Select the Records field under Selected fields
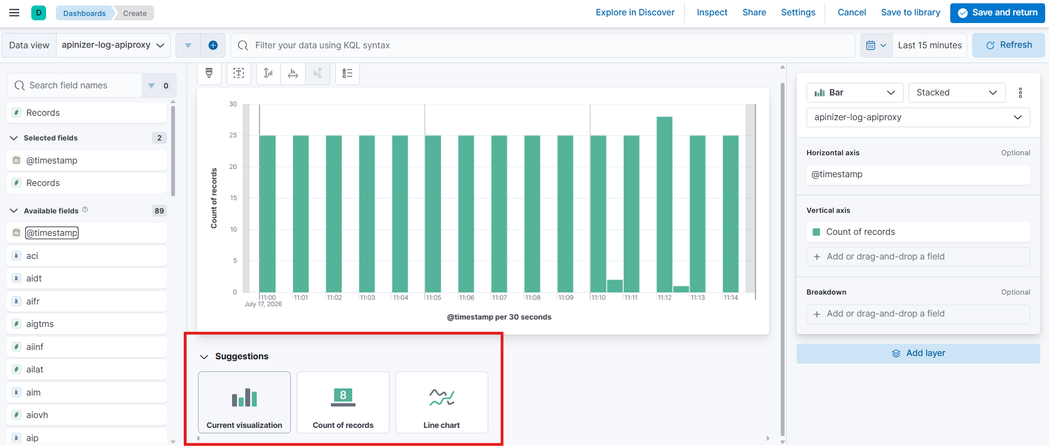 click(x=87, y=183)
